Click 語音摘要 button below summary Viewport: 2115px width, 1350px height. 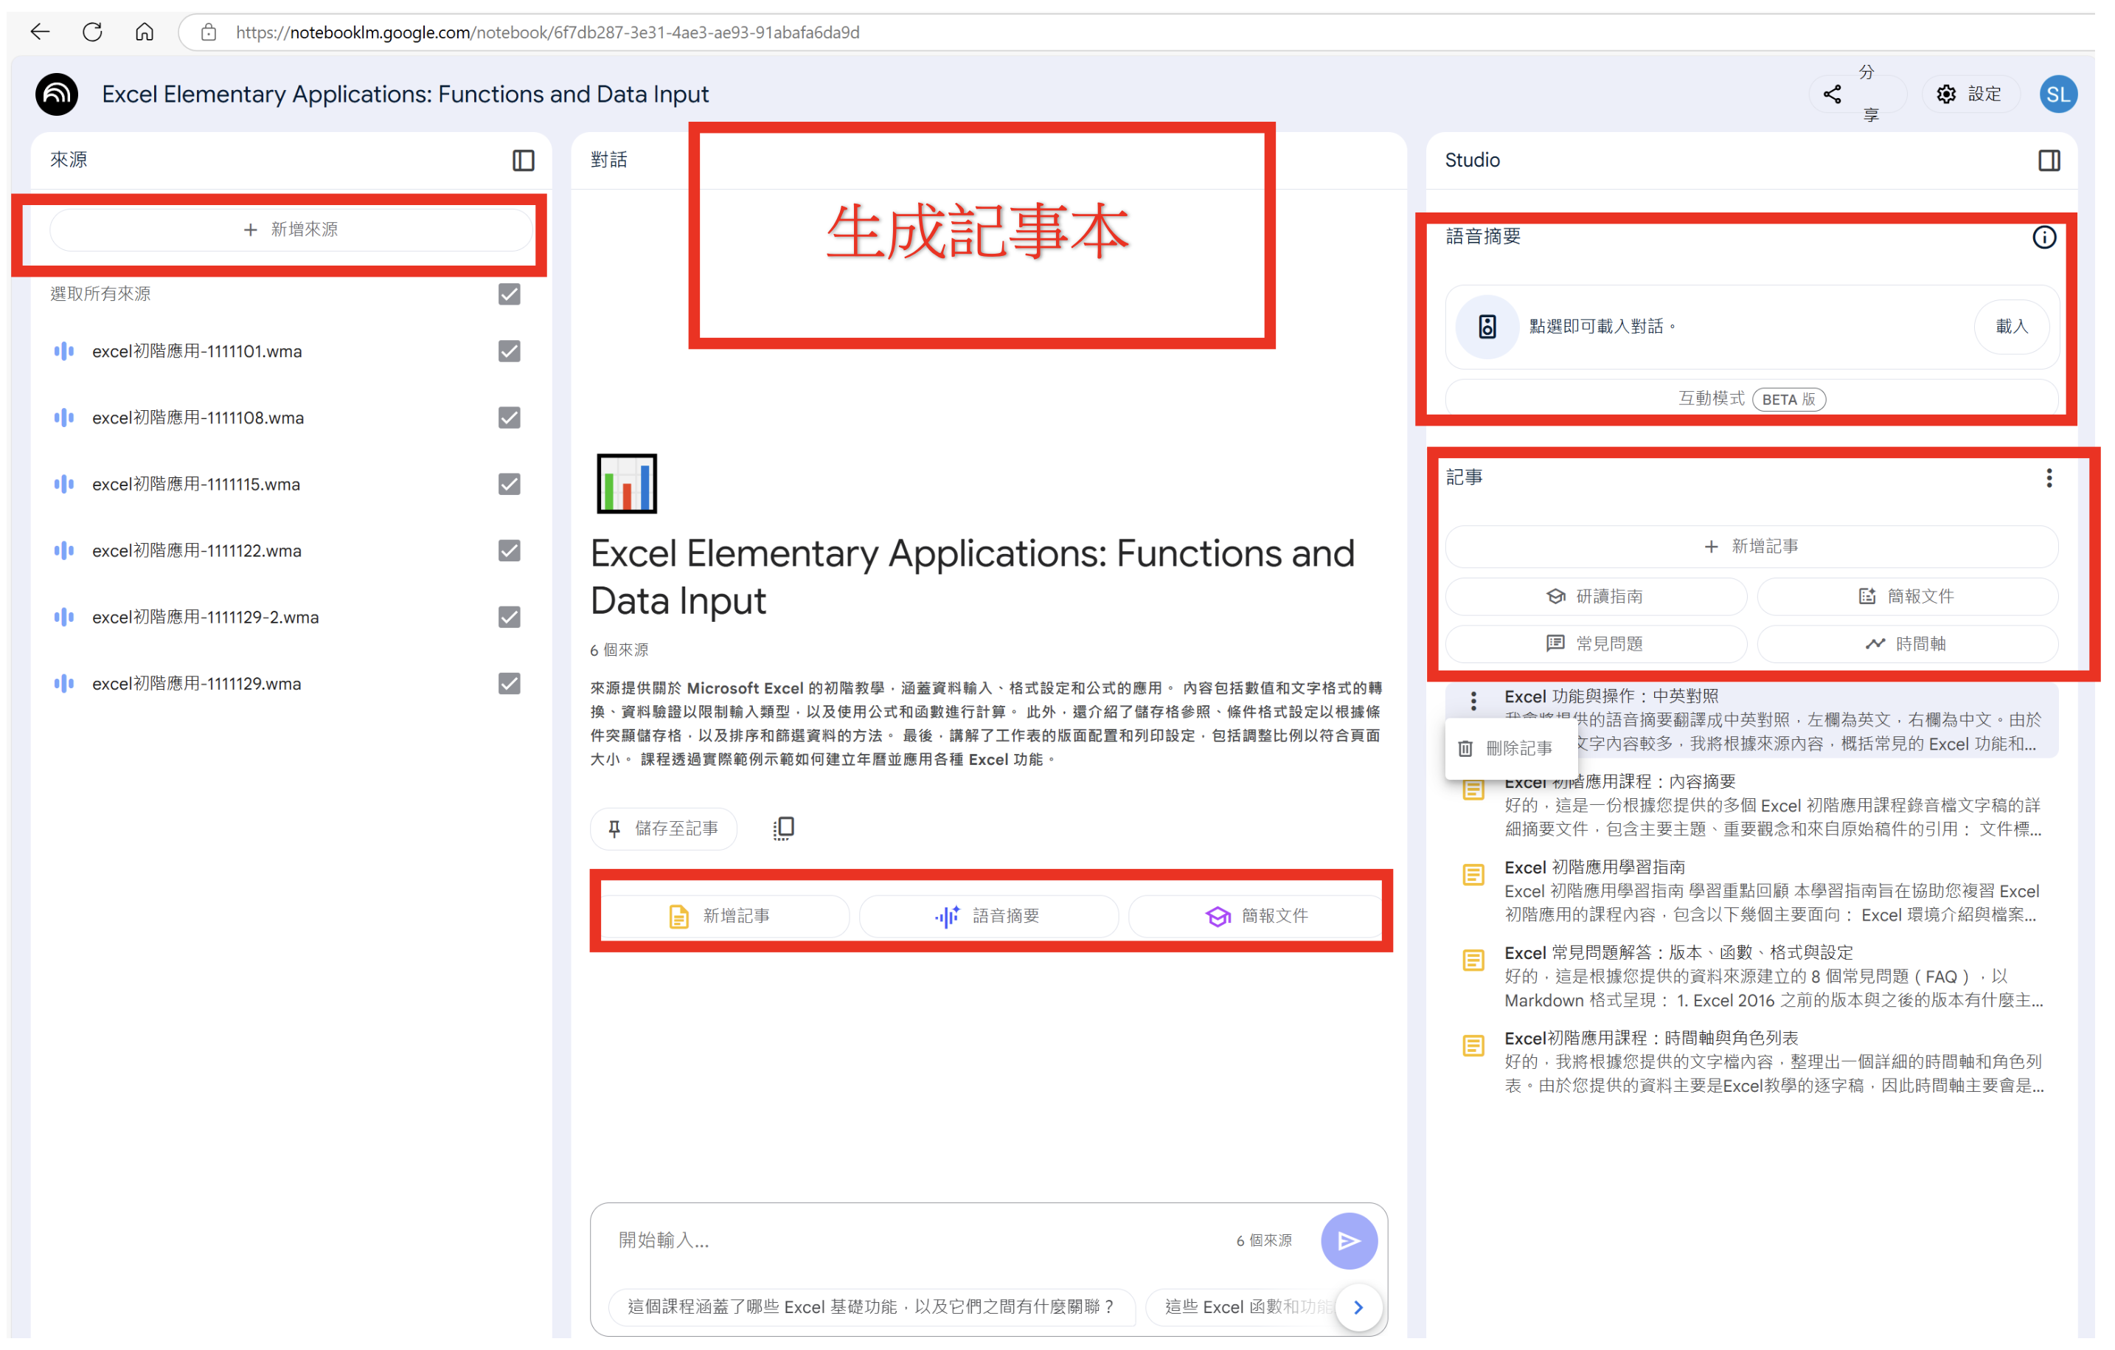tap(989, 917)
